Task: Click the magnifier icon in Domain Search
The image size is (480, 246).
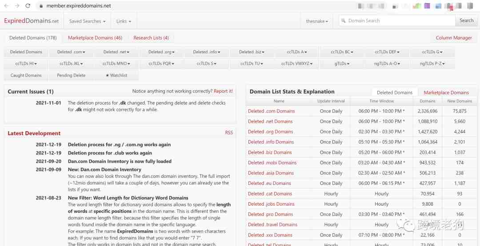Action: tap(343, 21)
